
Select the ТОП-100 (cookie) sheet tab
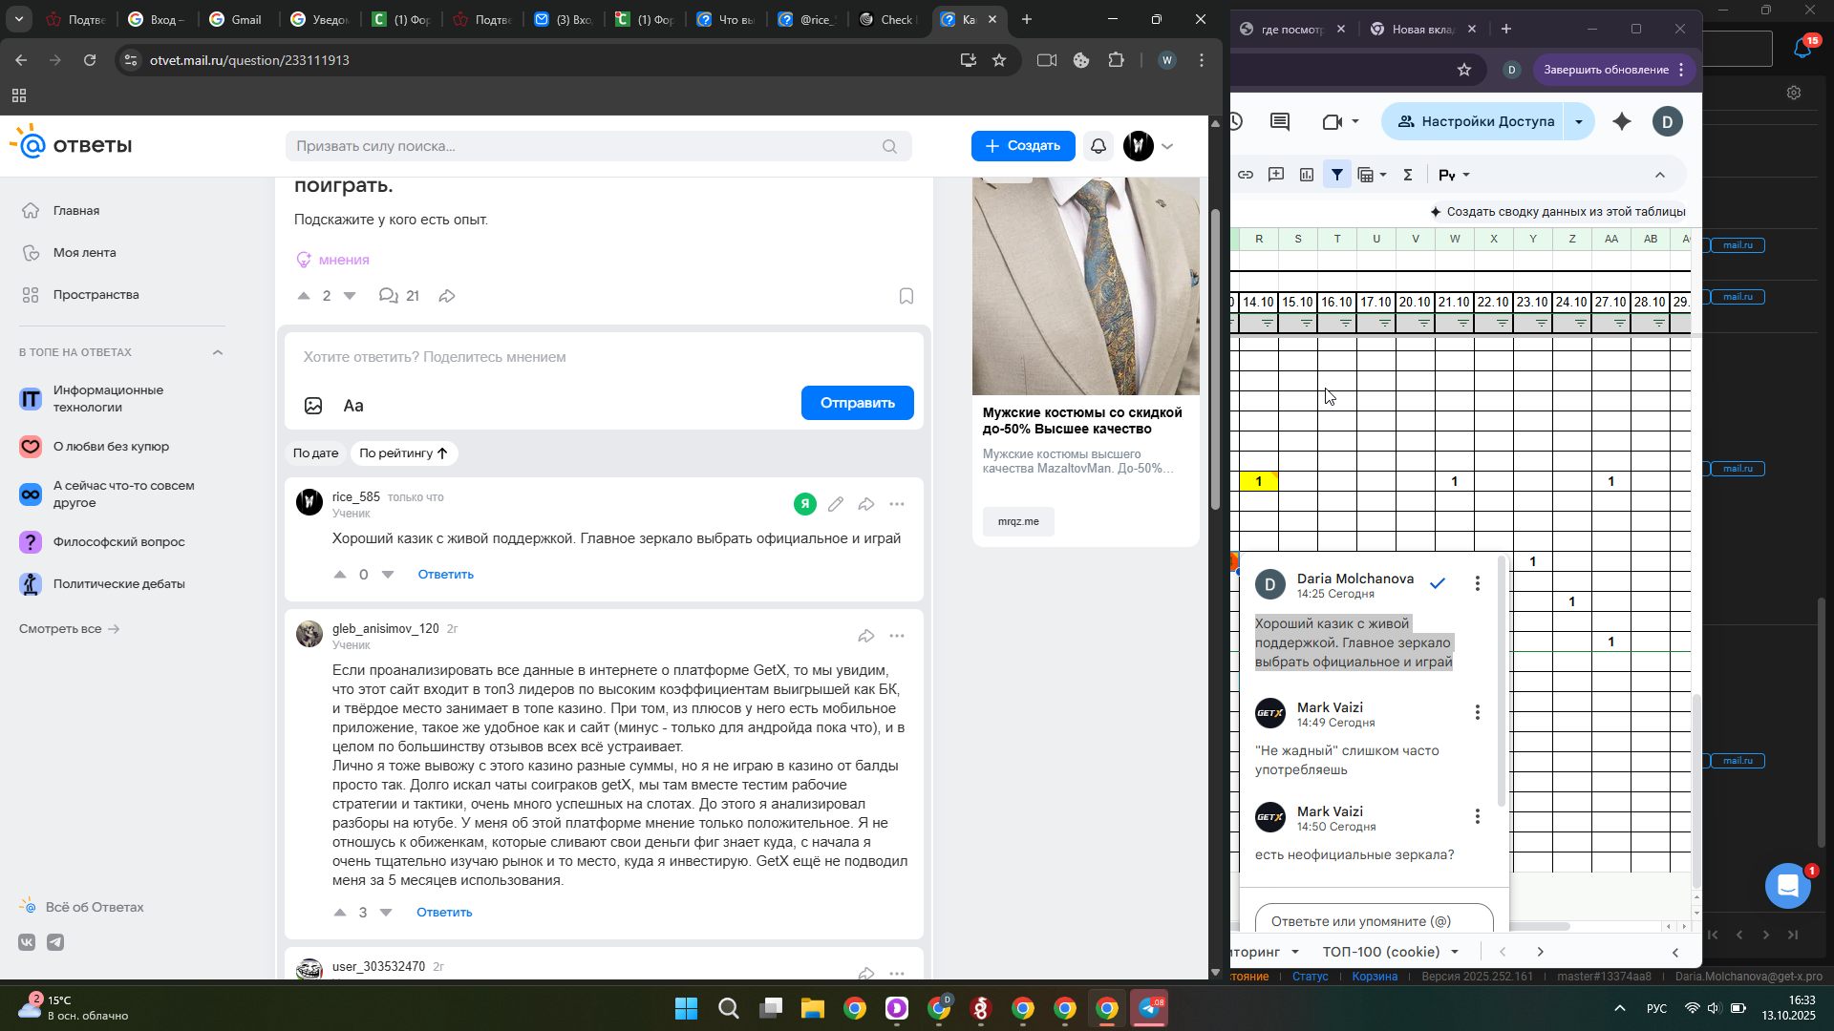1380,952
